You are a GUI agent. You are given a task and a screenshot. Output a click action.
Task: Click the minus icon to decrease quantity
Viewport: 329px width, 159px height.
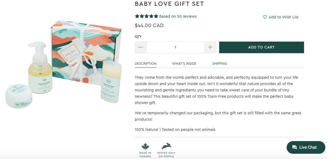pos(141,47)
